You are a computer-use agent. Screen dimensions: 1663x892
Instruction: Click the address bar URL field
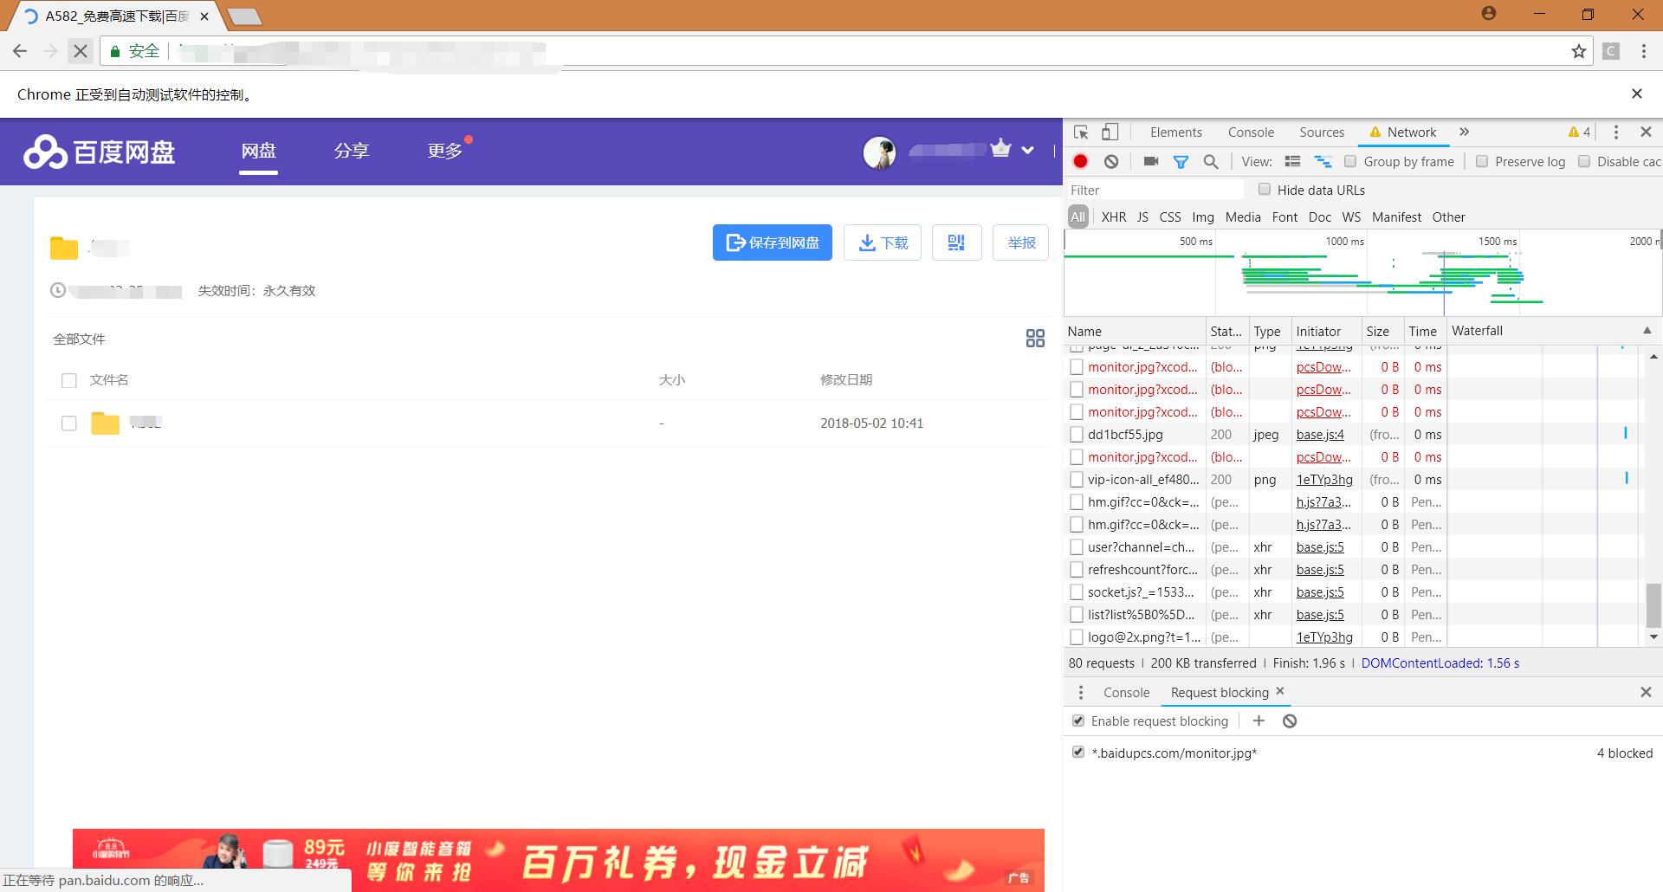coord(866,51)
